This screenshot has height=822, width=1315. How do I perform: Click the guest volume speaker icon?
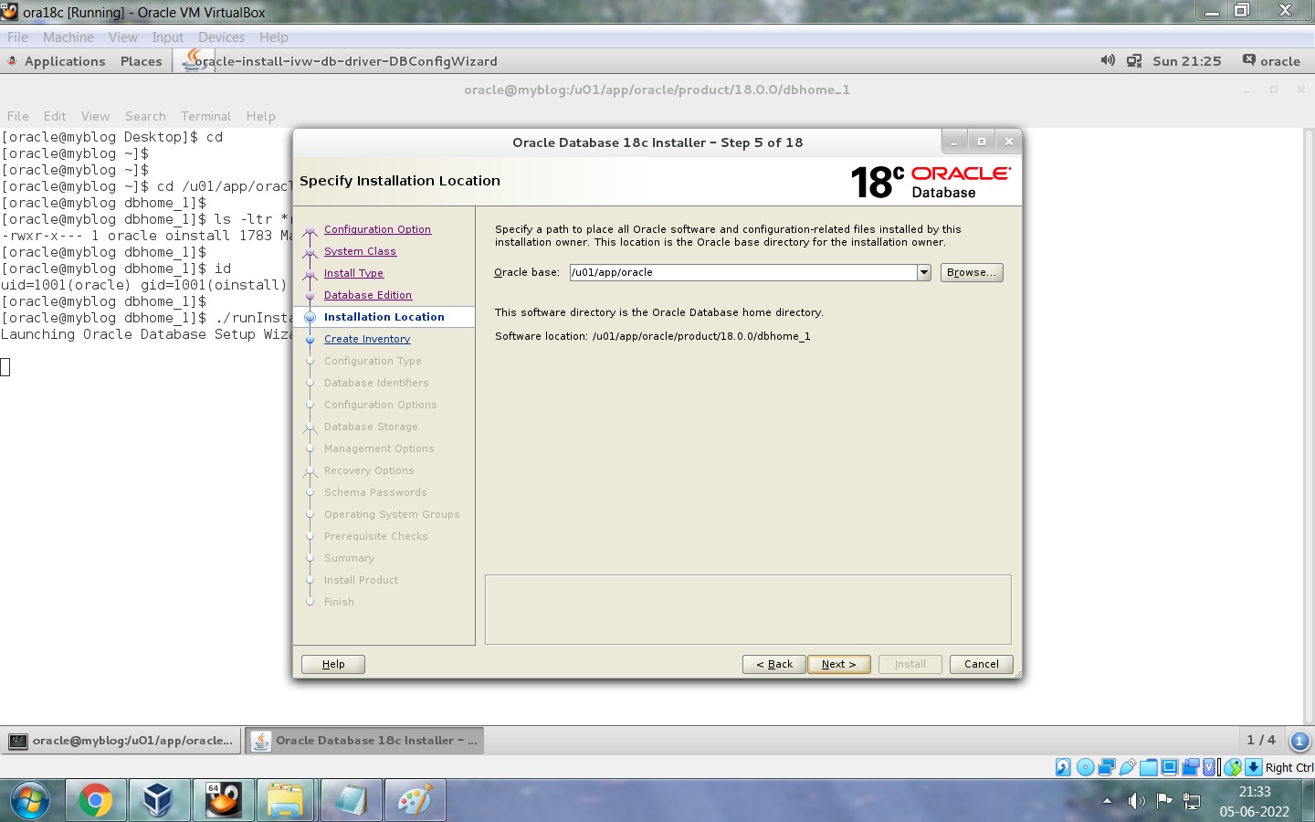tap(1108, 60)
